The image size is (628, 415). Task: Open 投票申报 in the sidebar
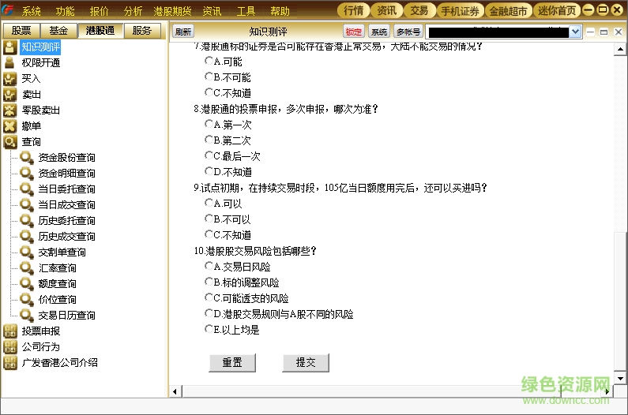click(41, 331)
